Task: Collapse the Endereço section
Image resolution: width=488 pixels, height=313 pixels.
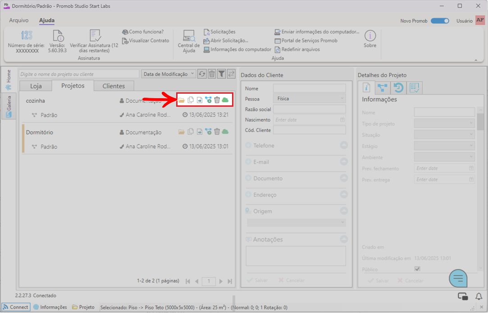Action: [344, 195]
